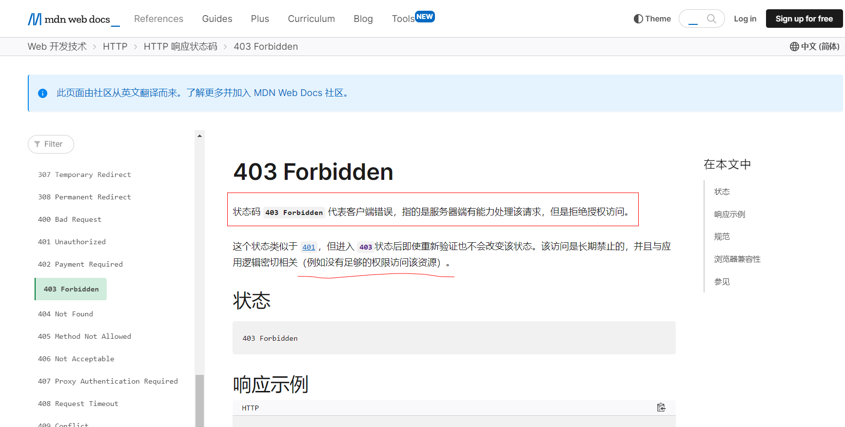Focus the sidebar Filter field

tap(51, 144)
